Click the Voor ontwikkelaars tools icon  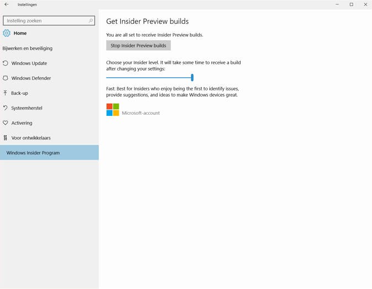point(6,138)
